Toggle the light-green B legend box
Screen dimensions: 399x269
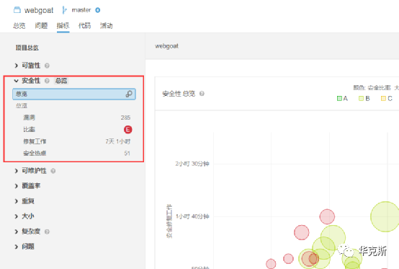(x=361, y=98)
